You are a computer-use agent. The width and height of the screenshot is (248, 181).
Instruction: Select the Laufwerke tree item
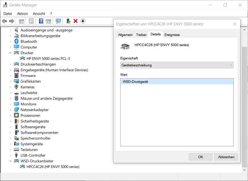29,93
